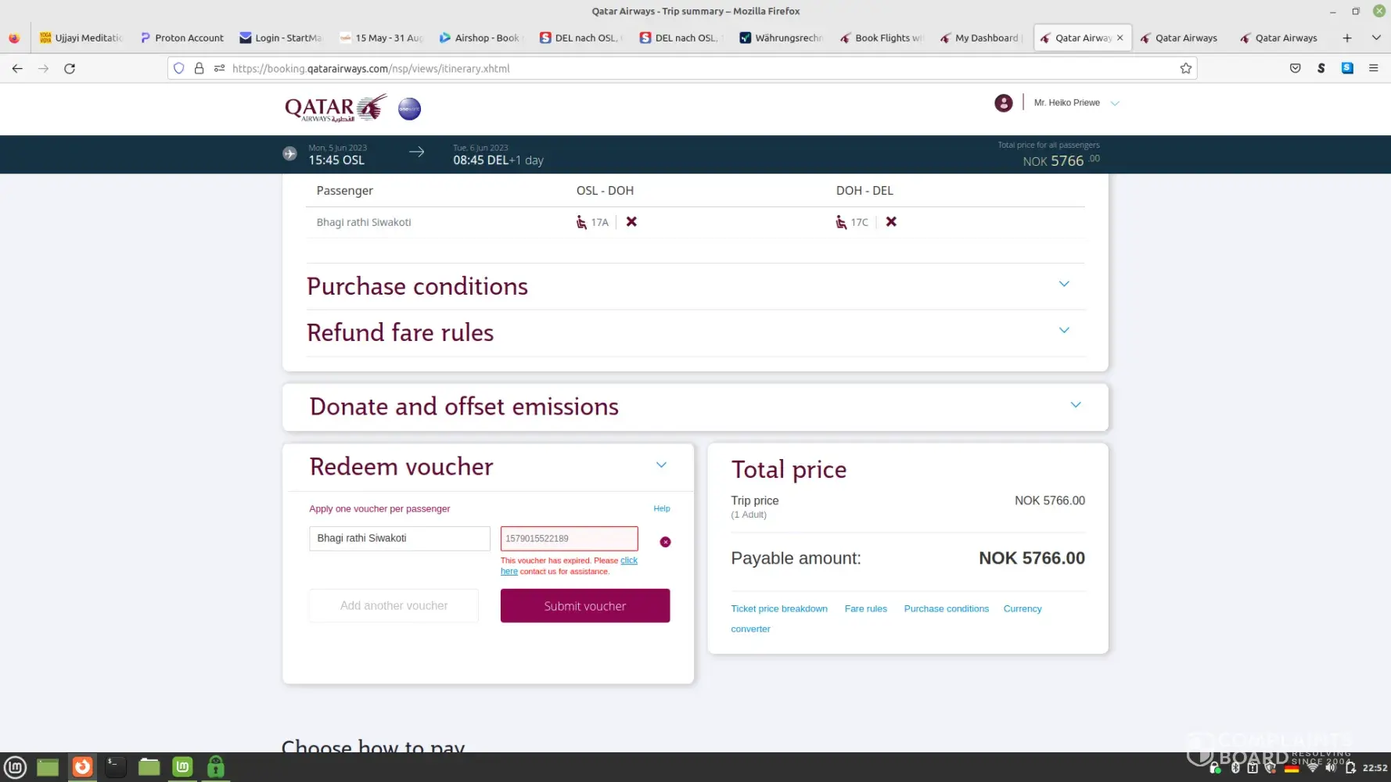The width and height of the screenshot is (1391, 782).
Task: Open the Firefox application menu
Action: click(x=1373, y=69)
